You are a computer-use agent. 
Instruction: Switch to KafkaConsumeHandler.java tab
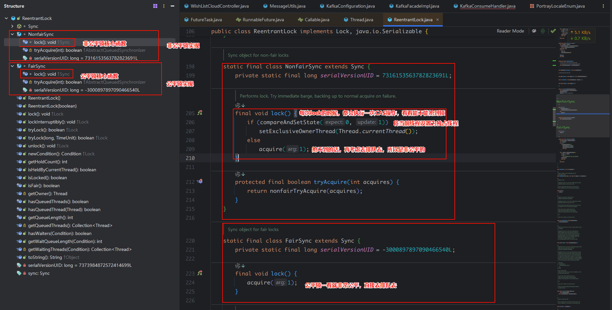[484, 6]
